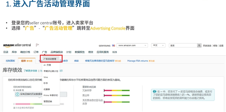
Task: Click the search magnifier button
Action: point(199,45)
